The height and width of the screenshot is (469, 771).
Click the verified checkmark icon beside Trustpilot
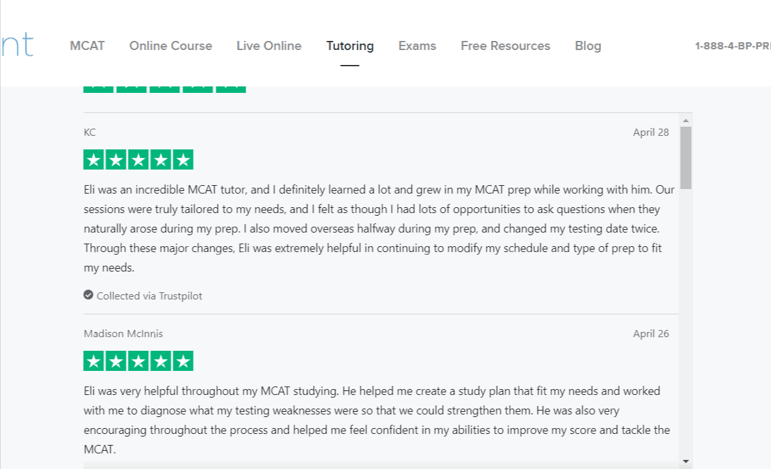(88, 295)
